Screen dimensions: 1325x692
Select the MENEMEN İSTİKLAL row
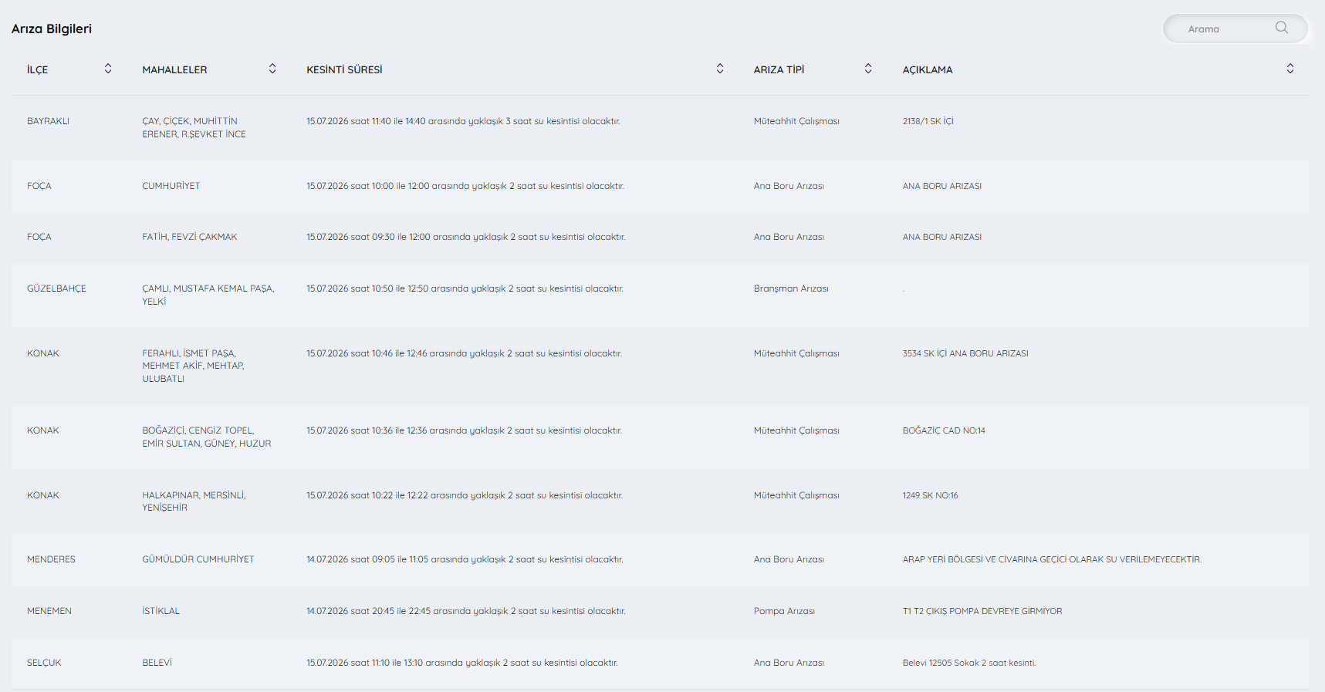coord(660,611)
